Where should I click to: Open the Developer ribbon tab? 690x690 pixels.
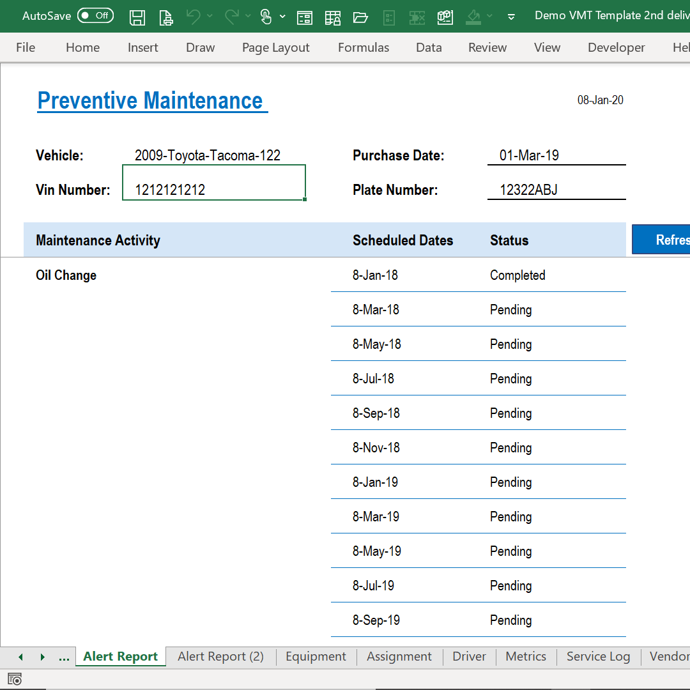click(616, 47)
